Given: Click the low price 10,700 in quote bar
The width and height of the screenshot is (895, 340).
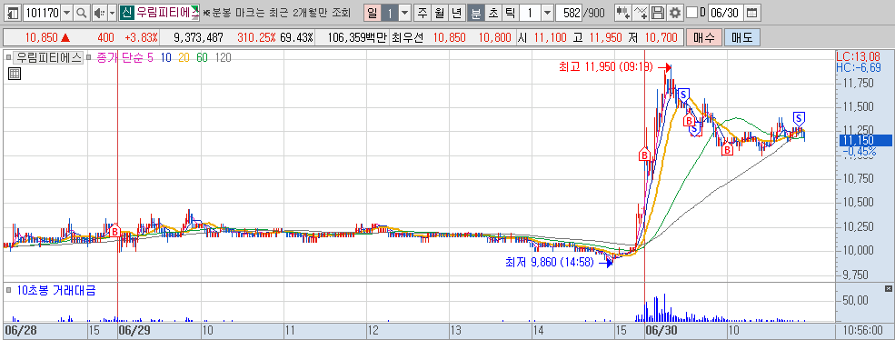Looking at the screenshot, I should 661,37.
